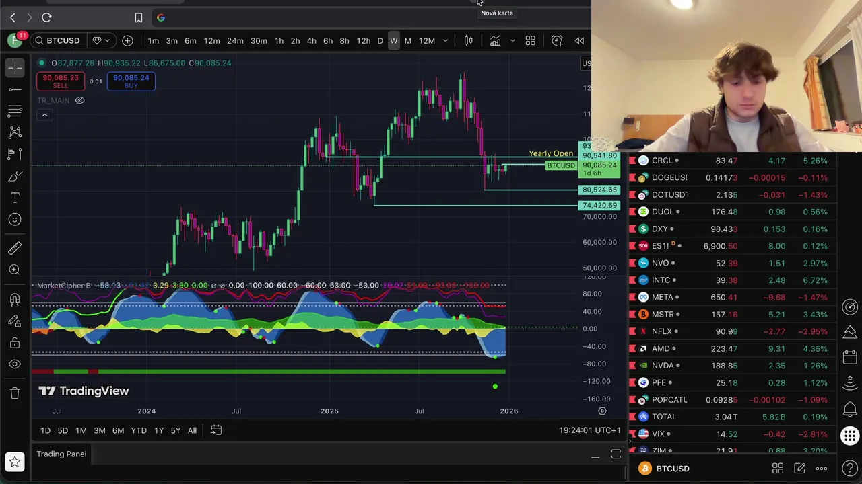Toggle stay in drawing mode
This screenshot has width=862, height=484.
click(15, 321)
